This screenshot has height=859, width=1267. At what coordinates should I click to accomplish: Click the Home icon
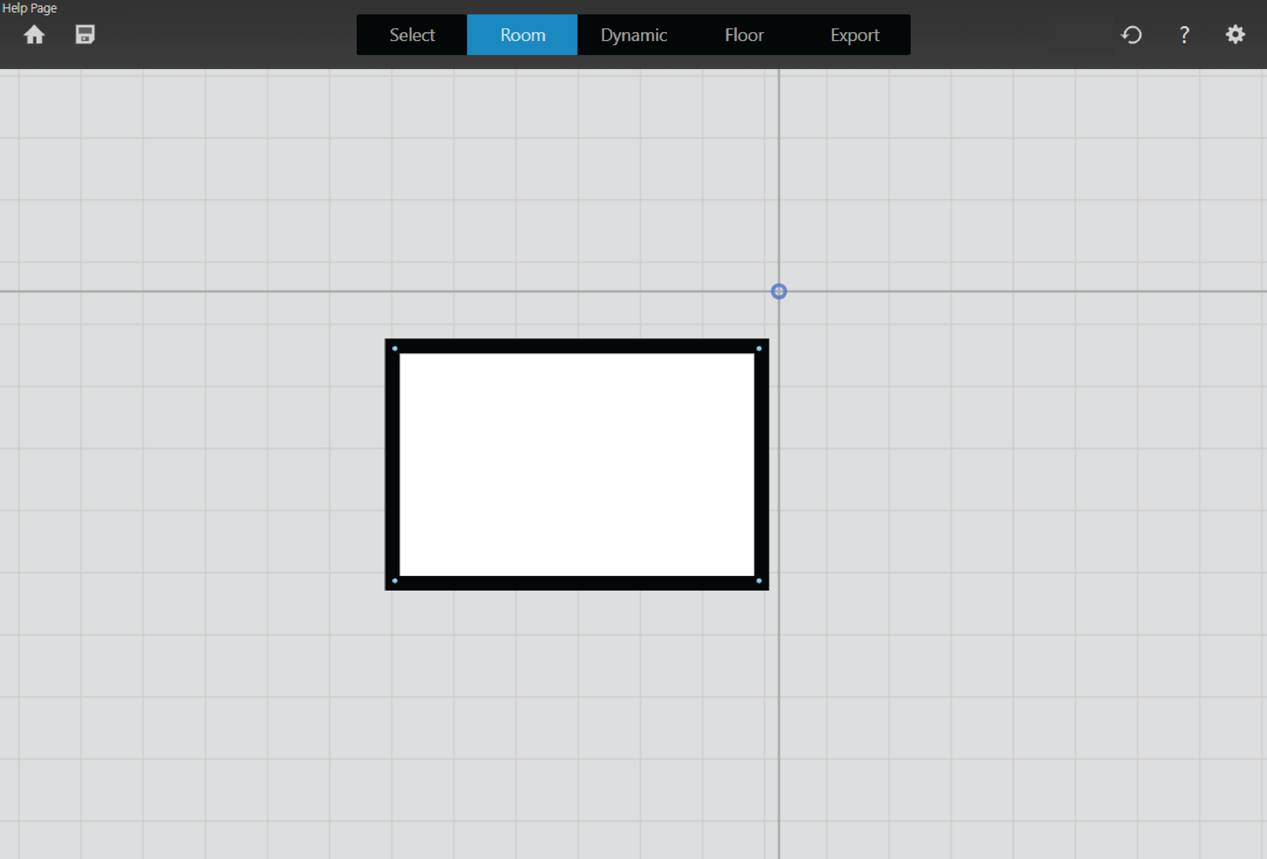point(34,35)
